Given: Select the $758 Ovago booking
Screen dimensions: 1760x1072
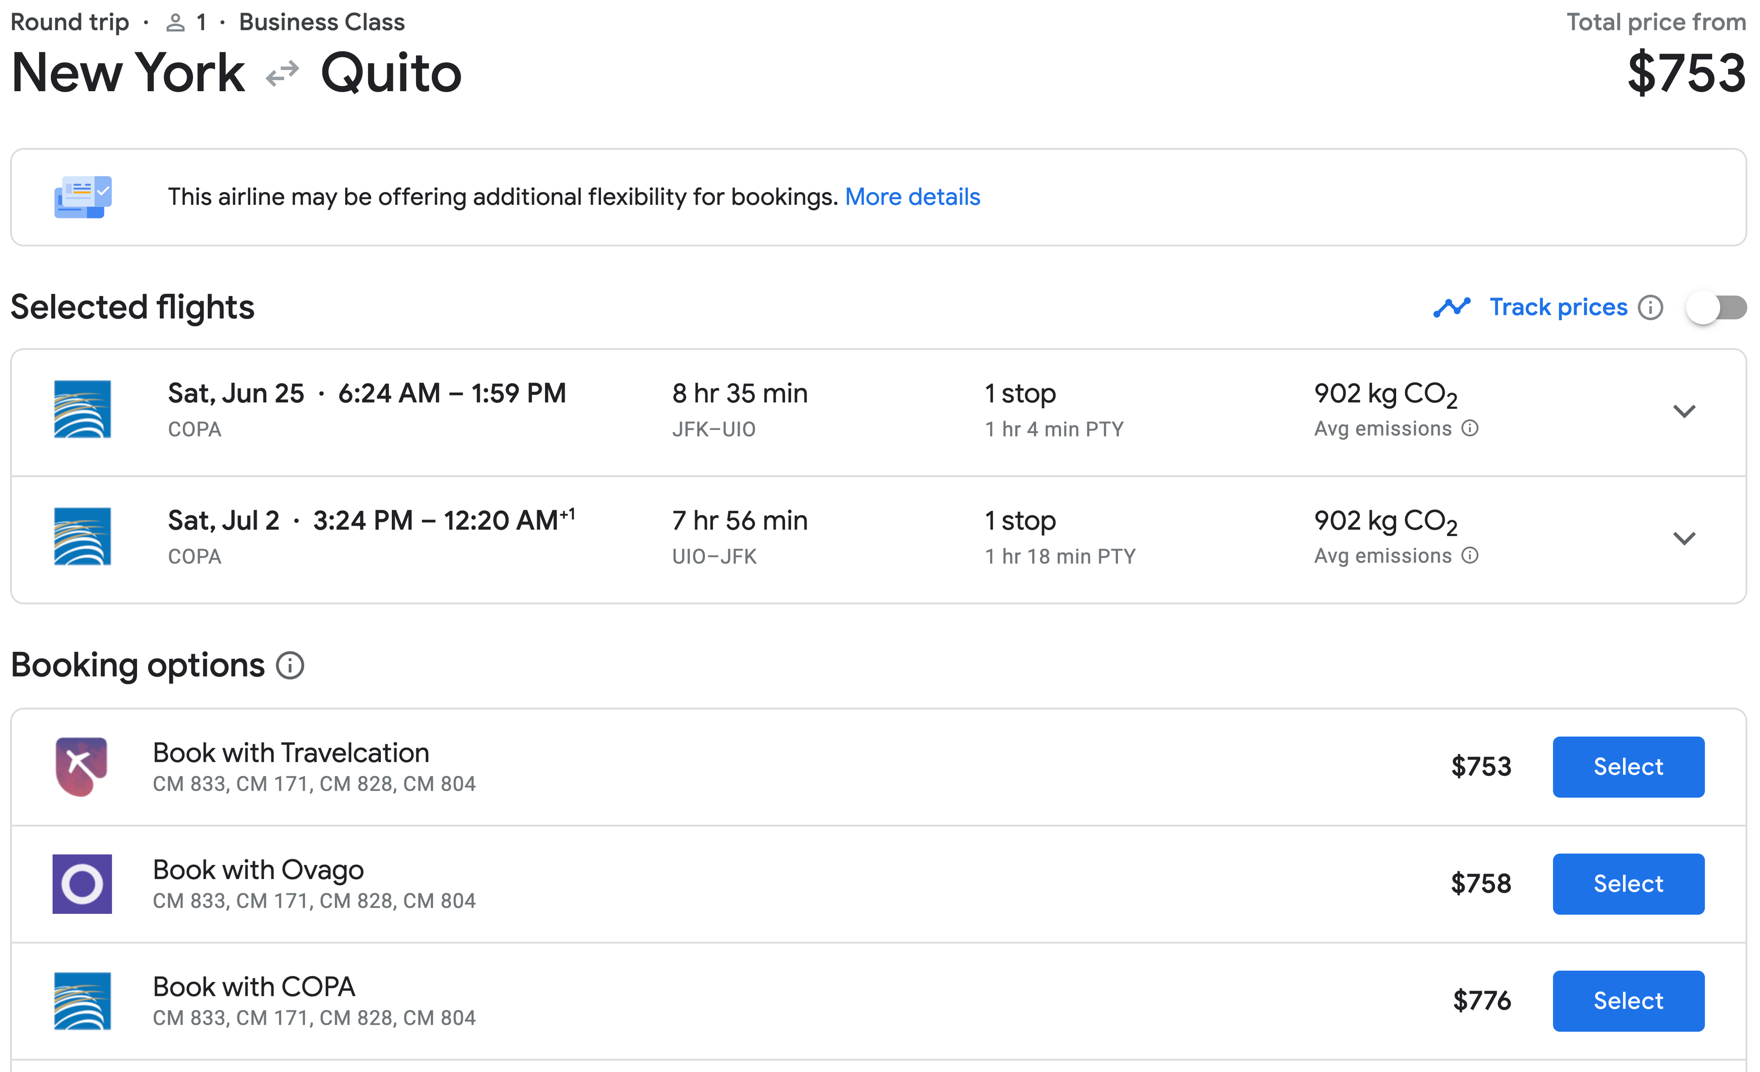Looking at the screenshot, I should point(1628,884).
